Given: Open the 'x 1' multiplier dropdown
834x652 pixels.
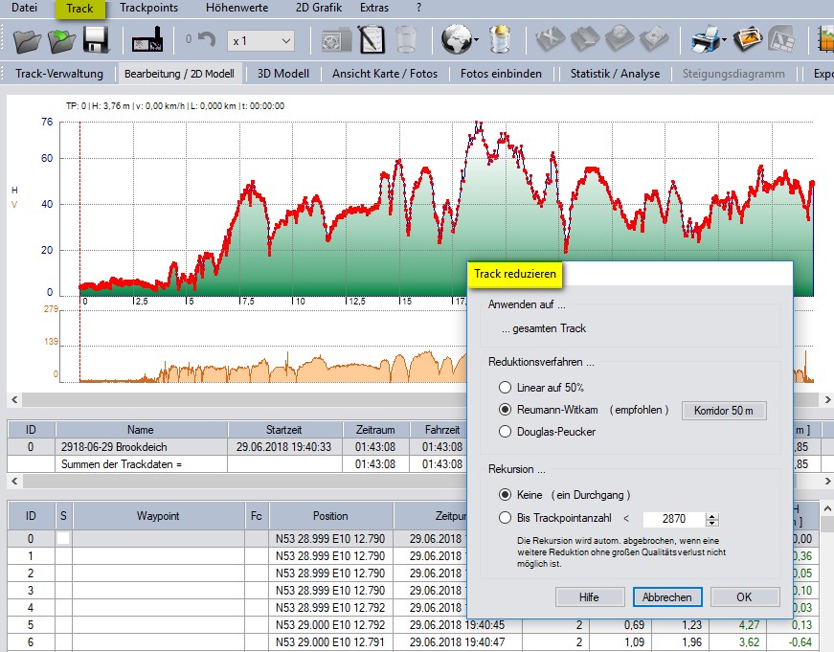Looking at the screenshot, I should pyautogui.click(x=260, y=41).
